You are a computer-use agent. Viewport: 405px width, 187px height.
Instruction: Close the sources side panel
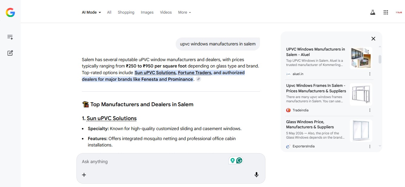click(x=373, y=38)
